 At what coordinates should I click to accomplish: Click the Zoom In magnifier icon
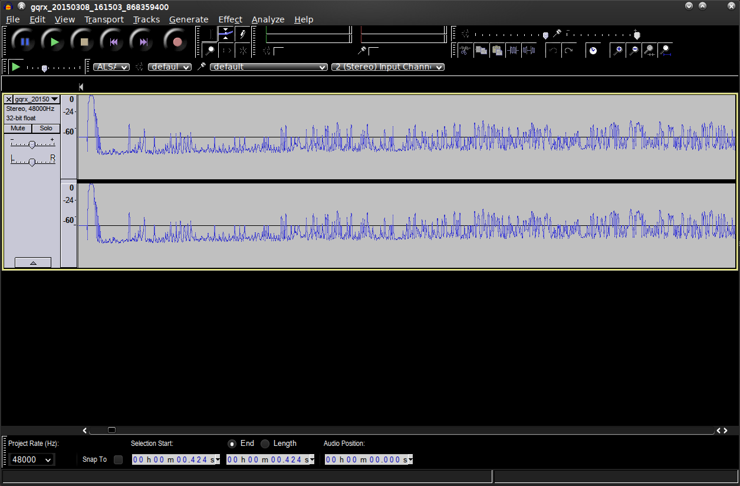coord(617,50)
